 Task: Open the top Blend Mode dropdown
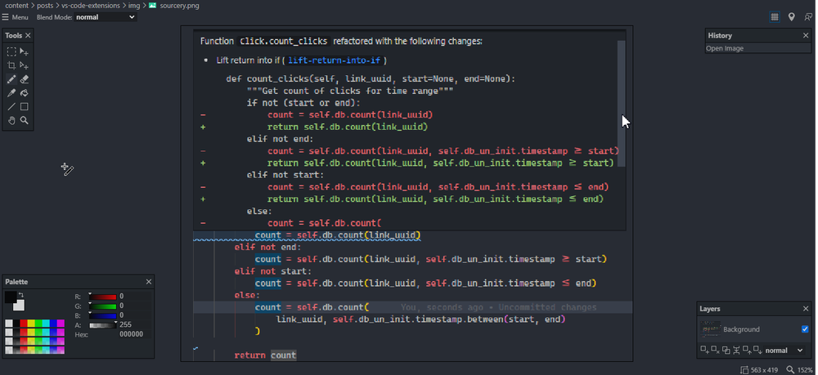(106, 17)
